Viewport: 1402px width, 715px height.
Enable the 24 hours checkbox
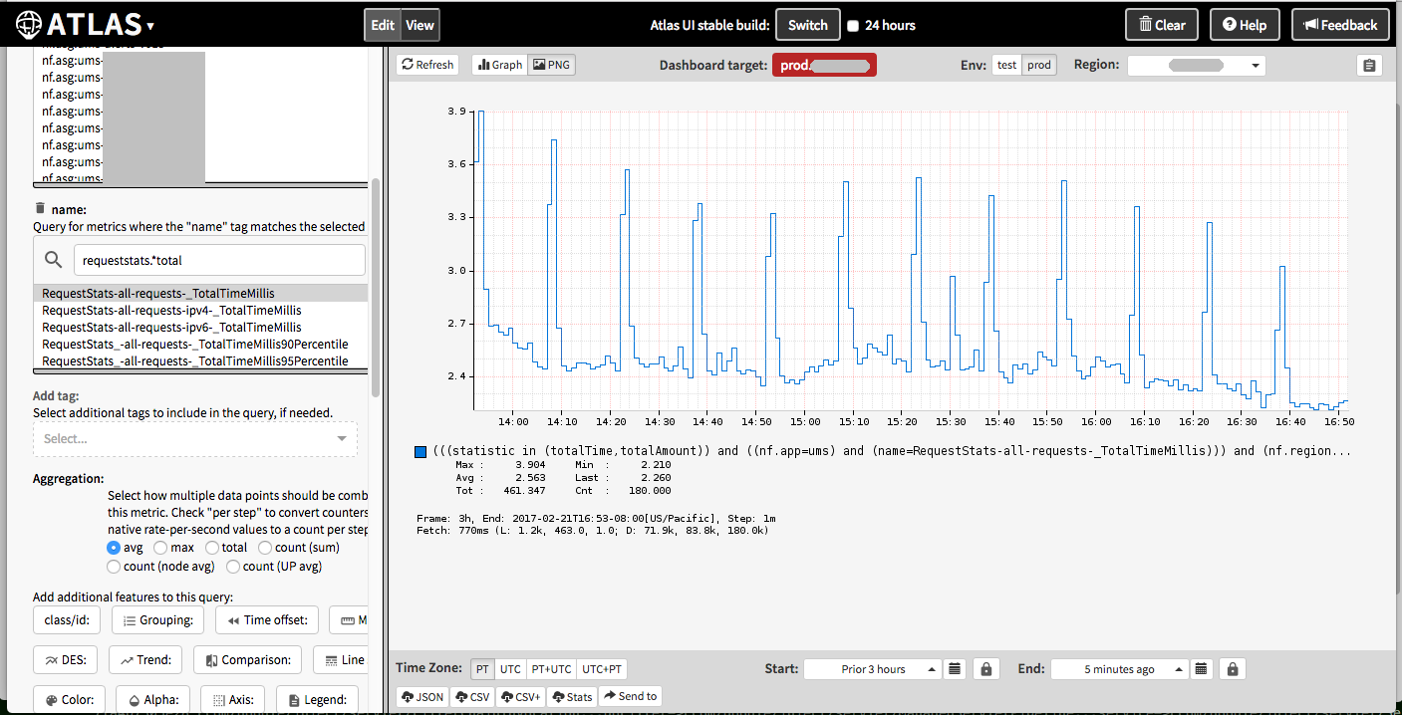[852, 26]
